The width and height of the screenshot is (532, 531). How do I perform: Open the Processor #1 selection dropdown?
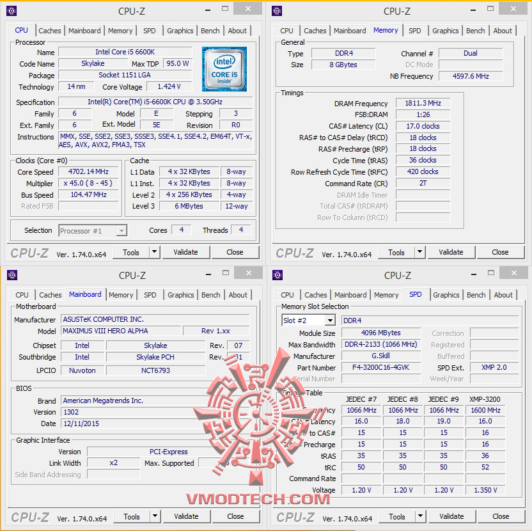pos(121,231)
